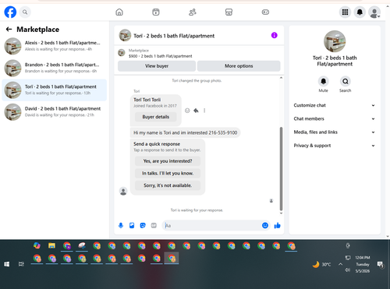Click the voice clip microphone icon
The width and height of the screenshot is (390, 289).
point(121,225)
